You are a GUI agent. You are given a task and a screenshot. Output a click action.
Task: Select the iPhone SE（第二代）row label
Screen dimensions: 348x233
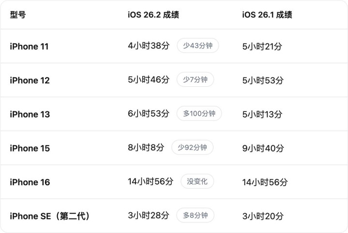(50, 216)
